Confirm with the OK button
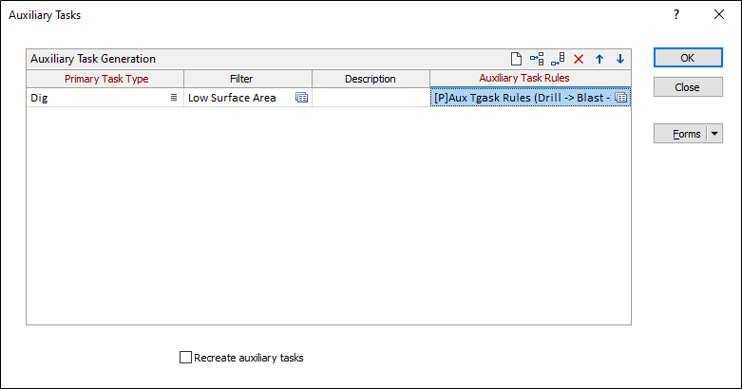 pos(688,58)
